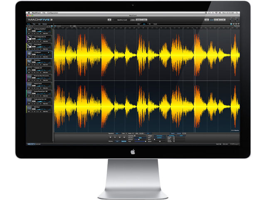Viewport: 266px width, 200px height.
Task: Open Main Out dropdown of StarDrums MultiOut
Action: (45, 33)
